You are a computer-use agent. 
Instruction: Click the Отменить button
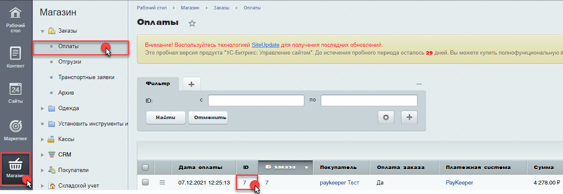(208, 117)
